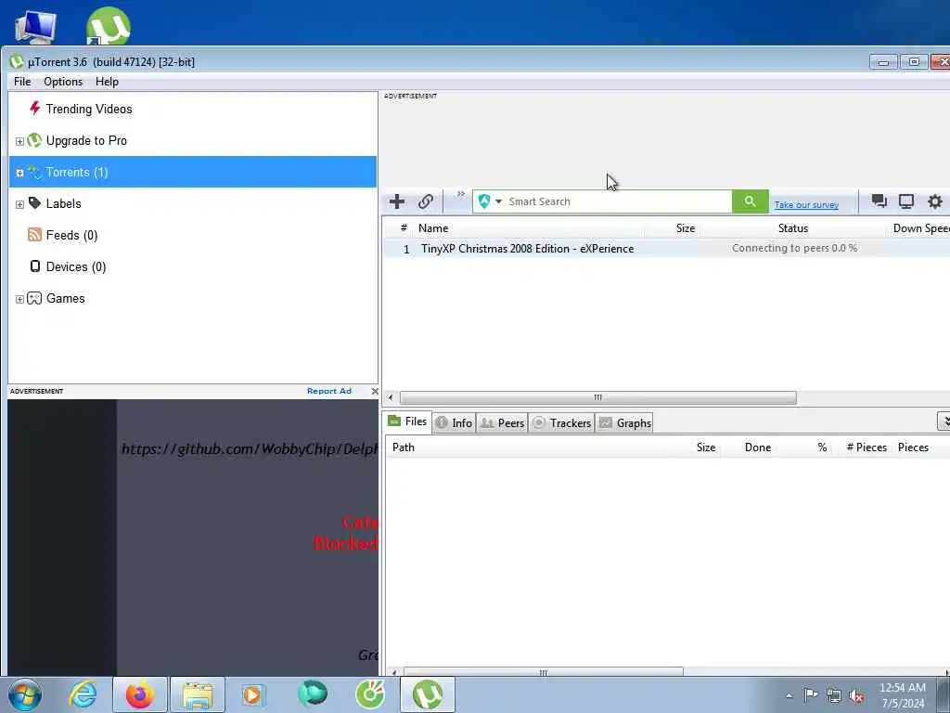Sort torrents by the Name column header

tap(433, 228)
